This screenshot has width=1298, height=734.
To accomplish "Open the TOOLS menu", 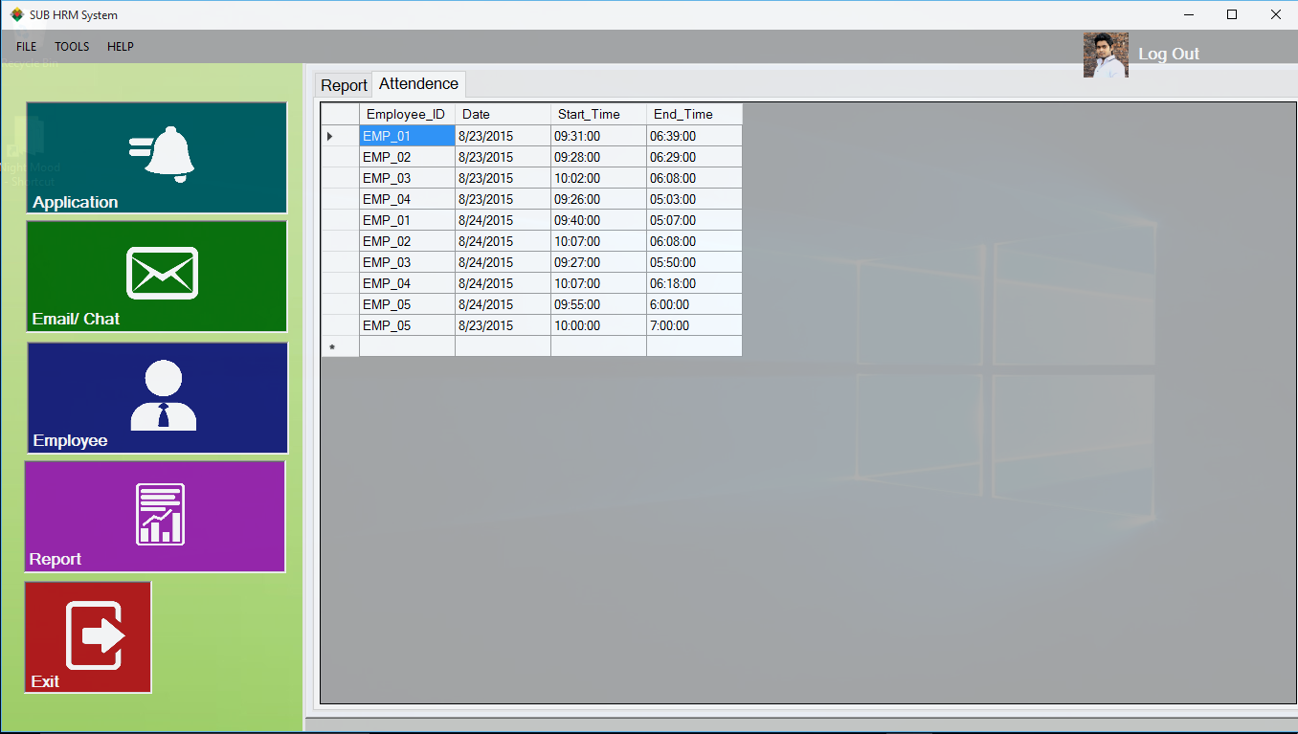I will pos(72,46).
